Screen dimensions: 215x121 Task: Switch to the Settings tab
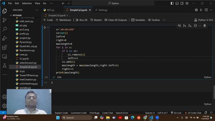point(103,10)
